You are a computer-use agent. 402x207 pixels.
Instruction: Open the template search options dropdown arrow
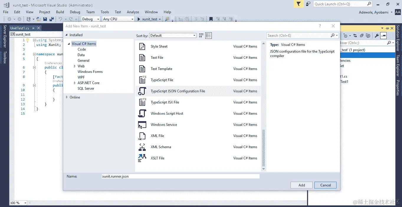click(337, 36)
